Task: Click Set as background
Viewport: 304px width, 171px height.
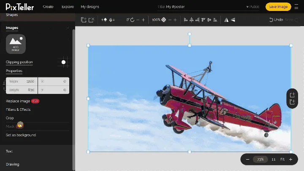Action: [21, 135]
